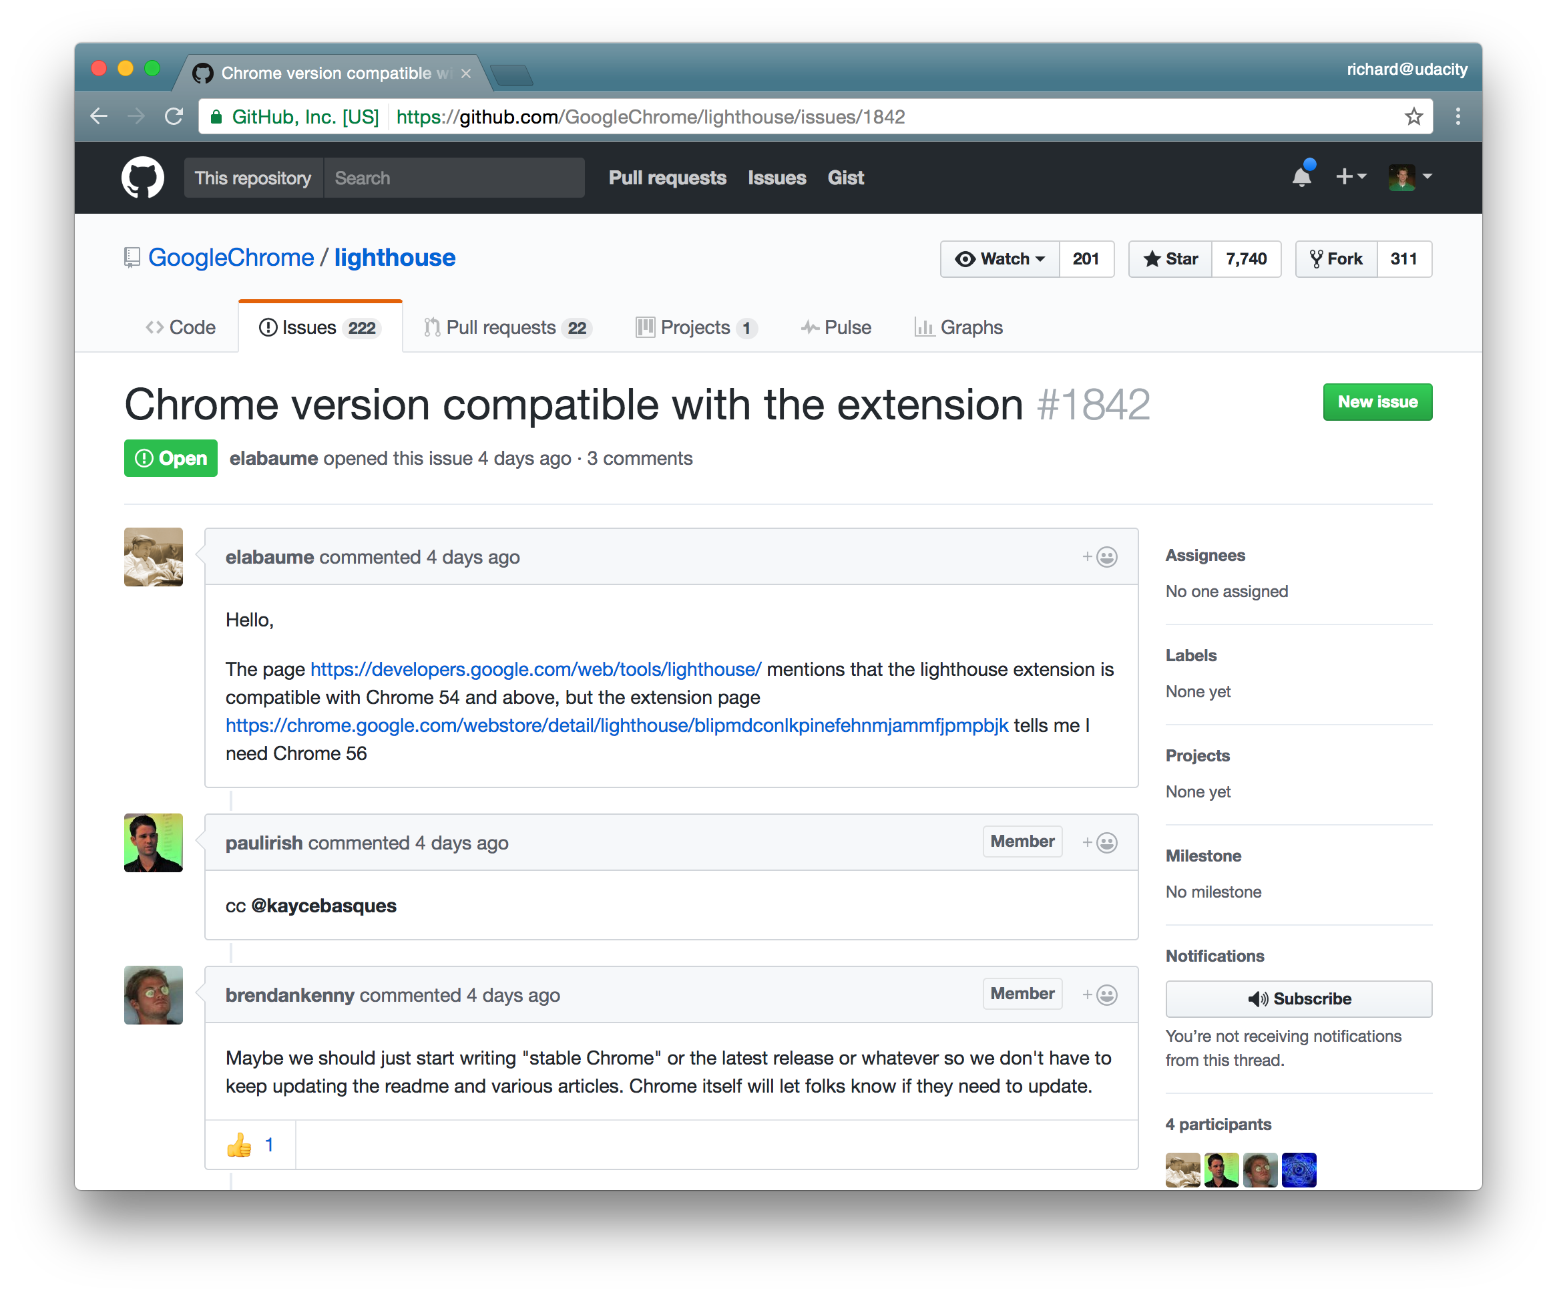1557x1297 pixels.
Task: Click inside the repository search field
Action: (x=455, y=177)
